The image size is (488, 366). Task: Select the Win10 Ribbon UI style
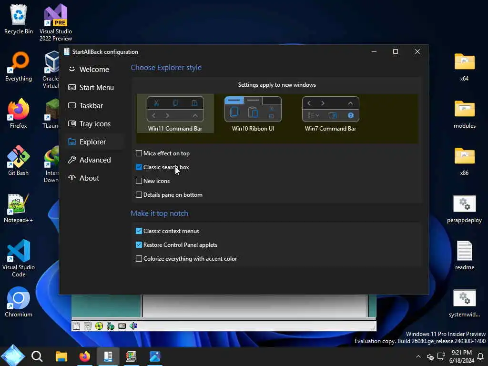click(x=253, y=113)
